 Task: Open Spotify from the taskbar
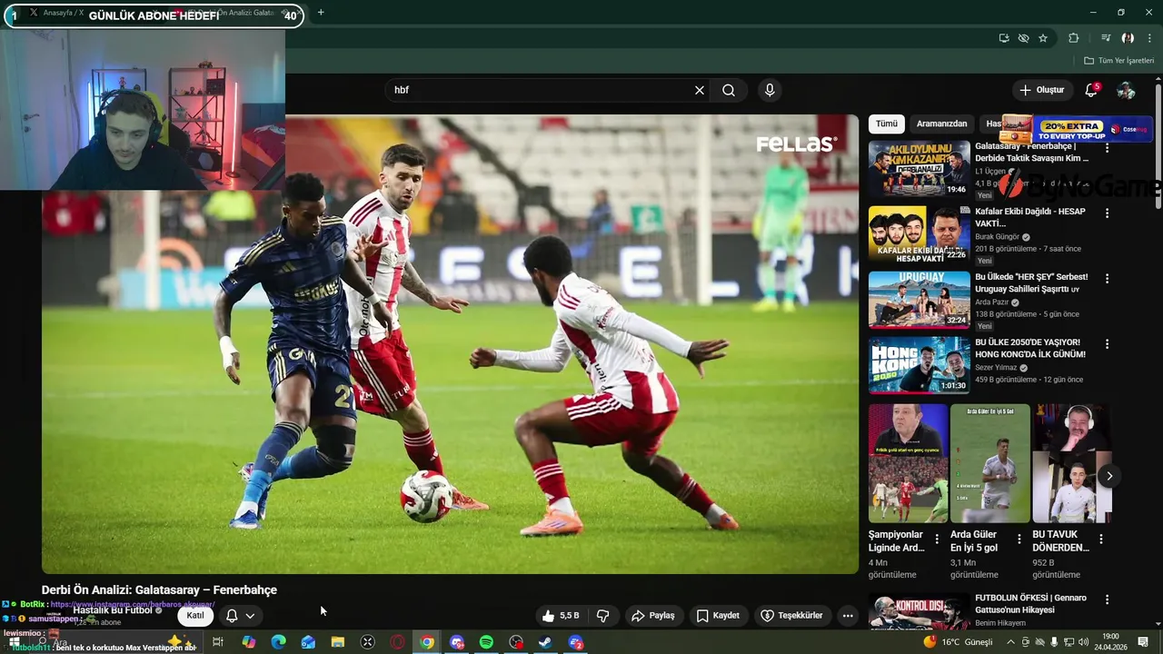click(486, 642)
